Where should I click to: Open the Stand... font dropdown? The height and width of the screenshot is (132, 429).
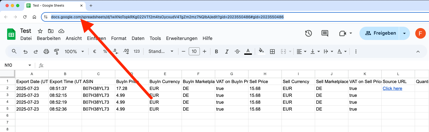tap(161, 51)
